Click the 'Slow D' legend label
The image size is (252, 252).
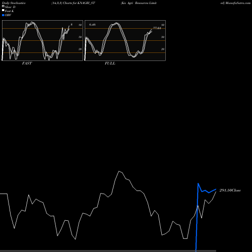10,7
